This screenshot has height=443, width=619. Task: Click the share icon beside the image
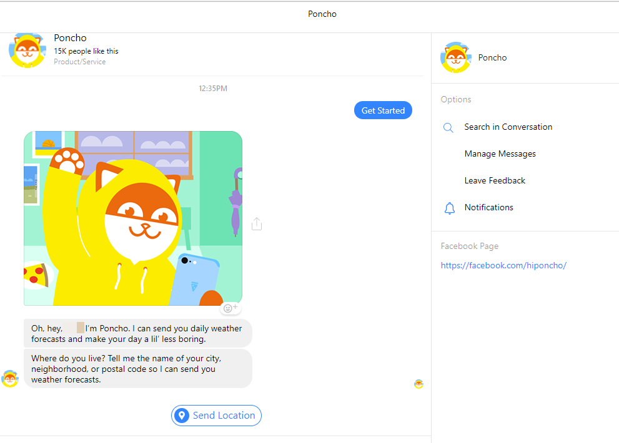(257, 223)
